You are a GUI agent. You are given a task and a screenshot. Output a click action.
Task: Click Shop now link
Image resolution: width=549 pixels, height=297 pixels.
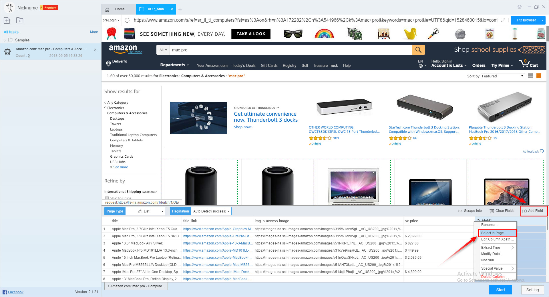pyautogui.click(x=243, y=127)
